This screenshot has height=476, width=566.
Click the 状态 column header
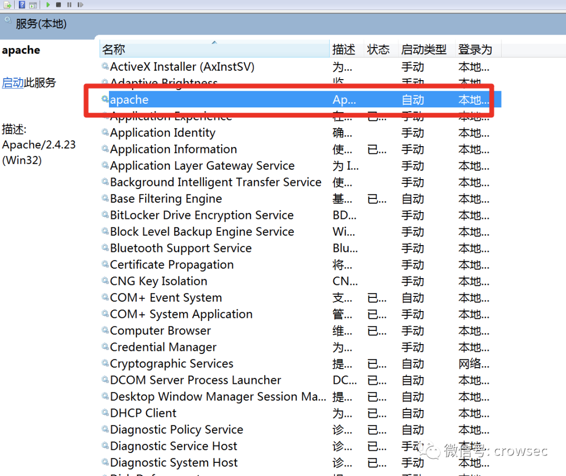[381, 49]
